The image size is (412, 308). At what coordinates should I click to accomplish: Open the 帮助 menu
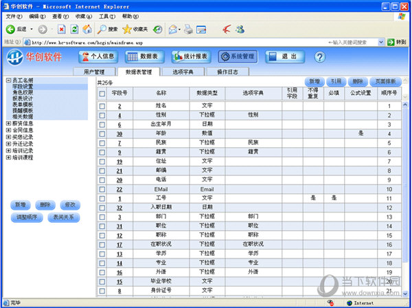[130, 16]
